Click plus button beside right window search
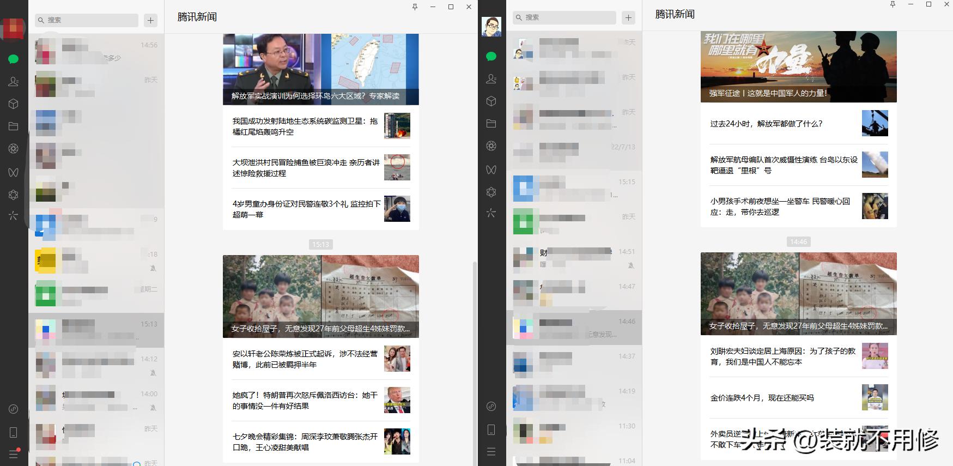Image resolution: width=953 pixels, height=466 pixels. click(628, 17)
